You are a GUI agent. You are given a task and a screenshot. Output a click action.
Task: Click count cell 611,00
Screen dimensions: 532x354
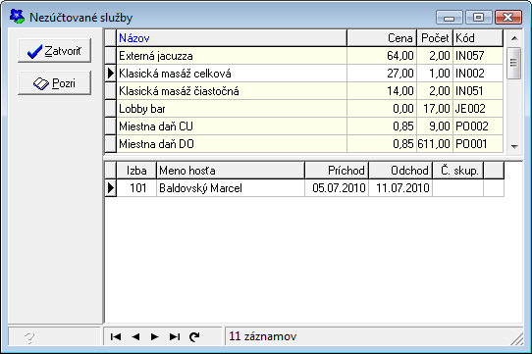(x=435, y=144)
